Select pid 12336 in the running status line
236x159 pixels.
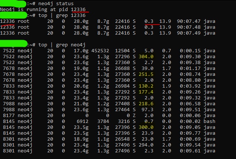click(78, 10)
